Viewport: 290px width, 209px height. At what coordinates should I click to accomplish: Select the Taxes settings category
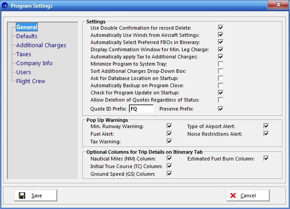coord(23,54)
